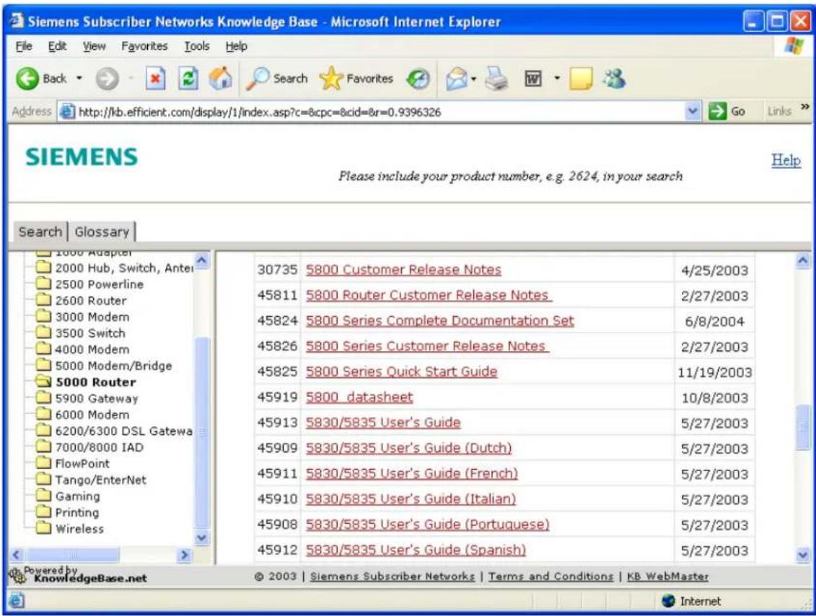The width and height of the screenshot is (816, 616).
Task: Open the KB WebMaster link
Action: pos(667,576)
